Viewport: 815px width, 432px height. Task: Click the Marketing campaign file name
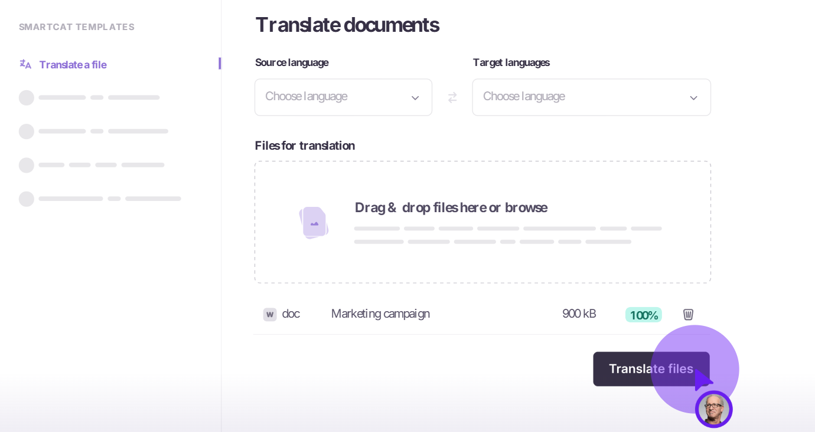[380, 314]
